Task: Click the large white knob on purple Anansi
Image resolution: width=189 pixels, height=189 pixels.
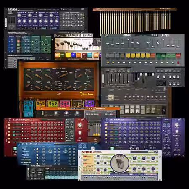Action: [x=177, y=124]
